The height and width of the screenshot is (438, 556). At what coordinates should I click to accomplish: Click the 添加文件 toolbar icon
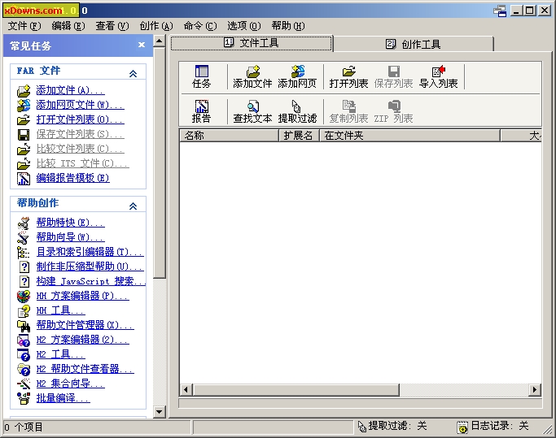point(253,72)
